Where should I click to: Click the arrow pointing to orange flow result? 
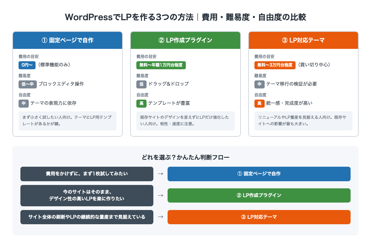[x=160, y=217]
